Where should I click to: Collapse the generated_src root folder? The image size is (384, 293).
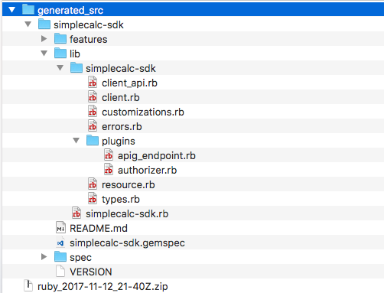(11, 10)
